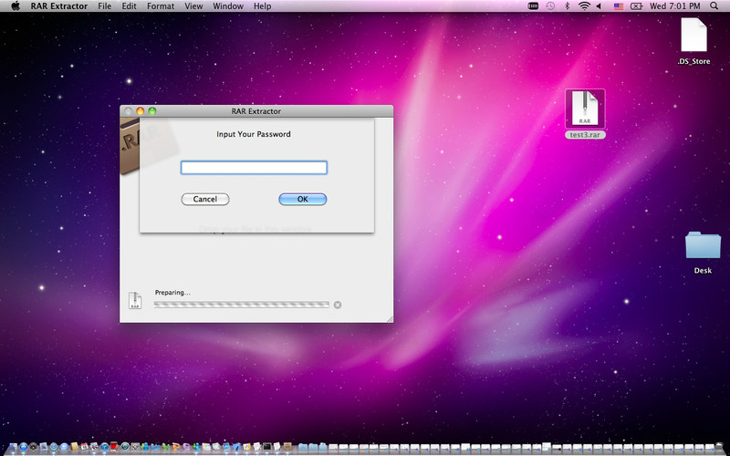Screen dimensions: 730x456
Task: Select the test3.rar file on desktop
Action: click(585, 114)
